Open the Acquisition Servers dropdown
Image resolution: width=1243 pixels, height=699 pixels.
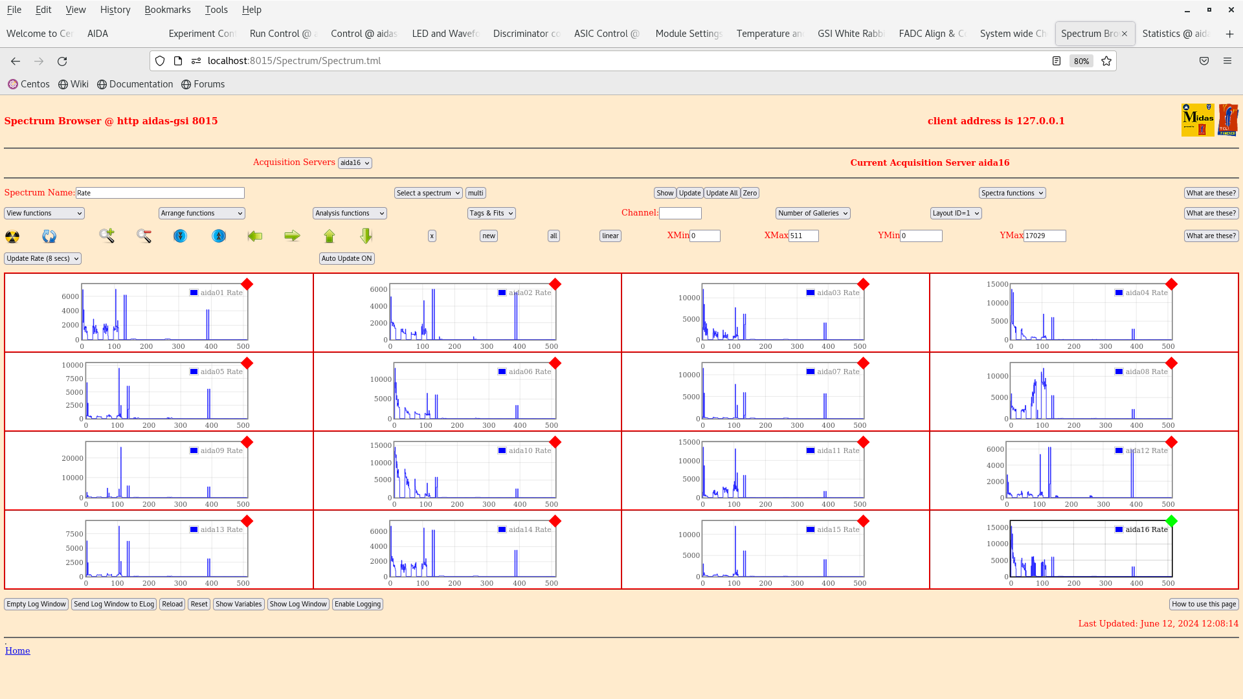point(355,162)
